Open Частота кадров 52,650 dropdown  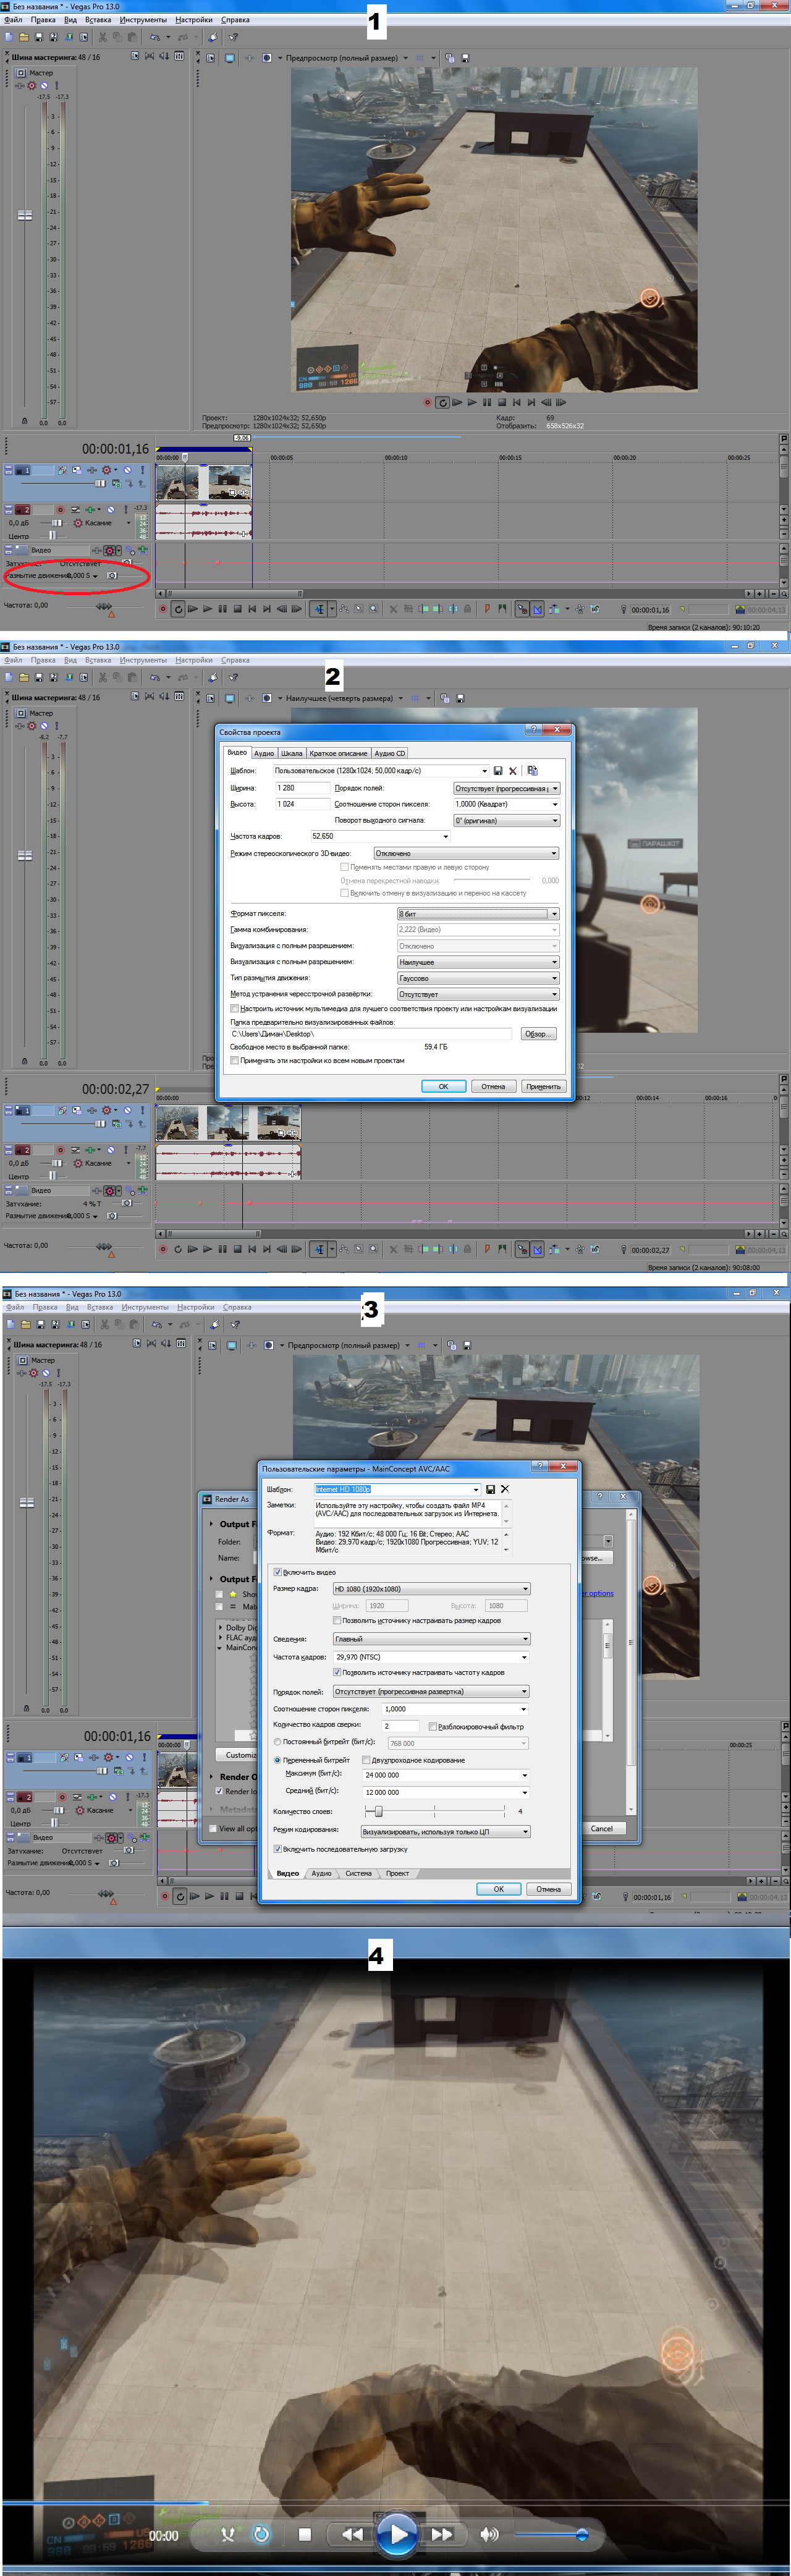coord(445,836)
